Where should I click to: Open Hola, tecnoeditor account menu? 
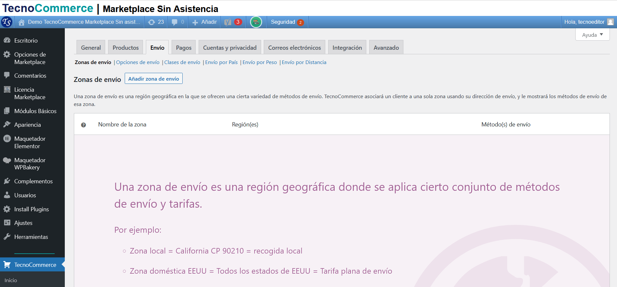[589, 22]
